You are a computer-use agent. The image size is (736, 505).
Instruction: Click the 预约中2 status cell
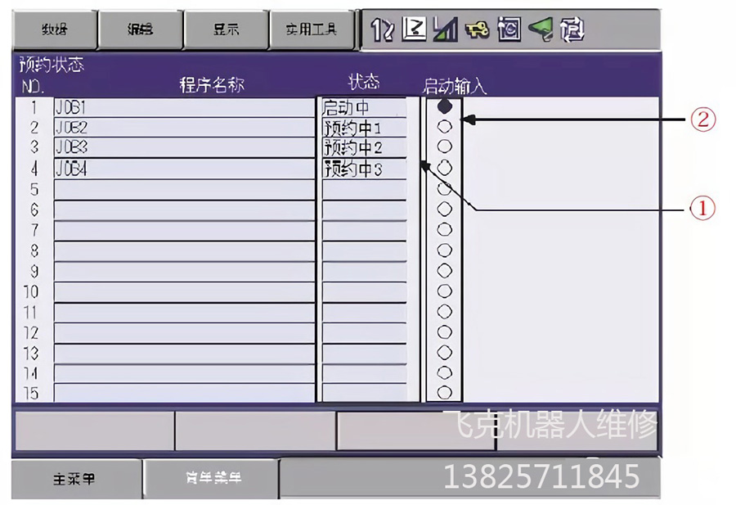(364, 147)
